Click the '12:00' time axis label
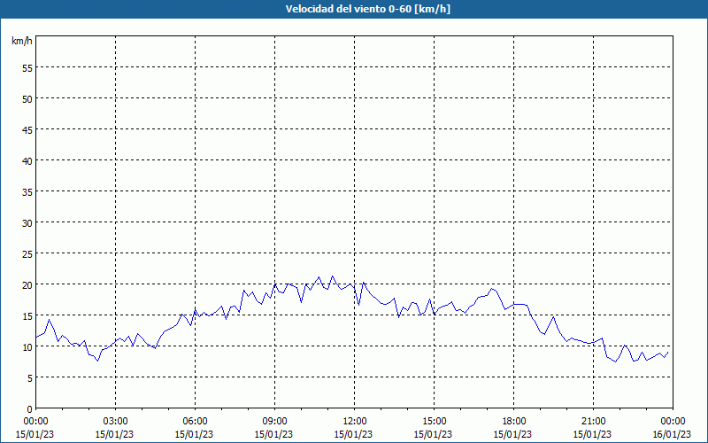This screenshot has width=708, height=443. [x=355, y=422]
